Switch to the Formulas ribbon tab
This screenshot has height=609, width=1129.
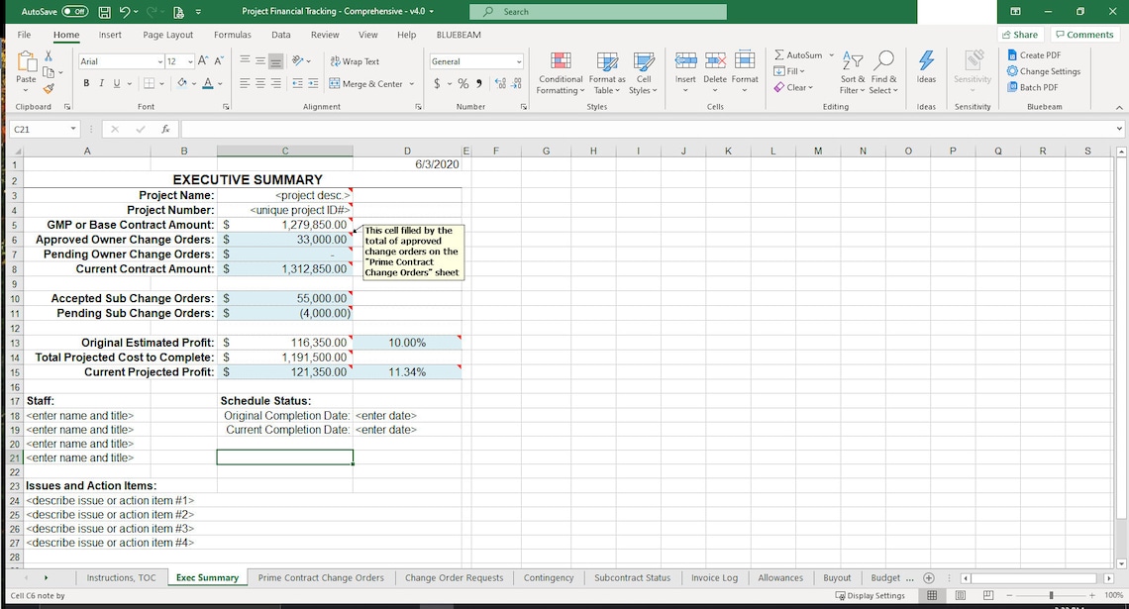(x=232, y=34)
